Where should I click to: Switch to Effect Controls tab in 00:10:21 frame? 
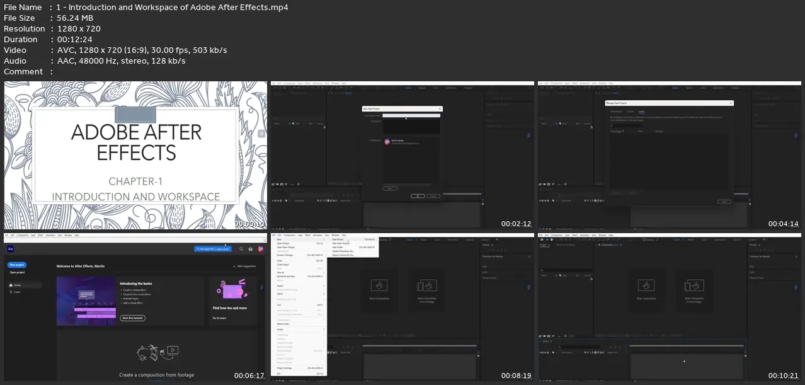[x=565, y=244]
